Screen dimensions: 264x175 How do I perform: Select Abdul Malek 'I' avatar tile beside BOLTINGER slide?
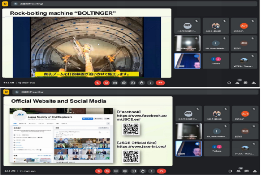click(216, 43)
